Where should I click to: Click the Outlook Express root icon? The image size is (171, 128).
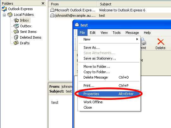4,9
